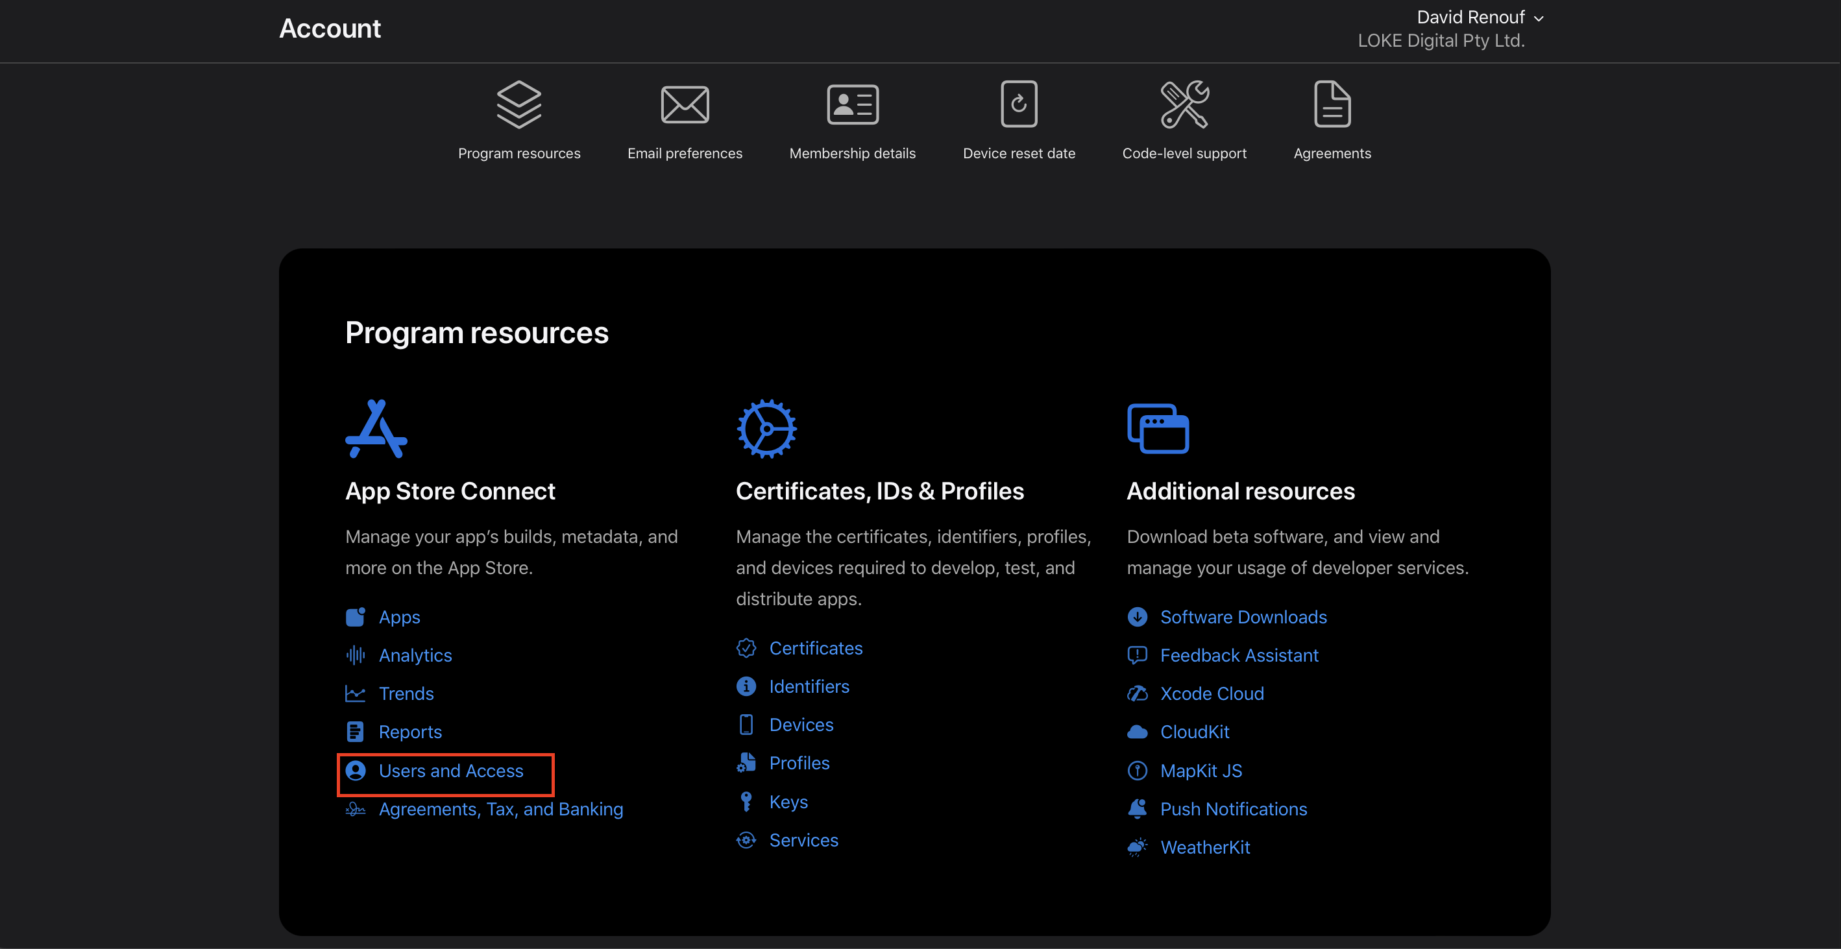
Task: Click the key icon beside Keys
Action: click(x=746, y=802)
